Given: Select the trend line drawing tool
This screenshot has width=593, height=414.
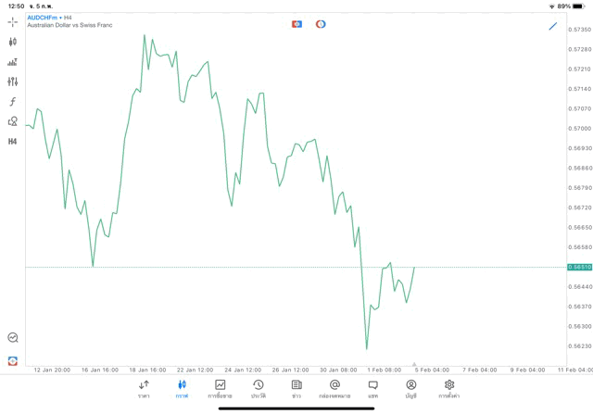Looking at the screenshot, I should coord(553,26).
